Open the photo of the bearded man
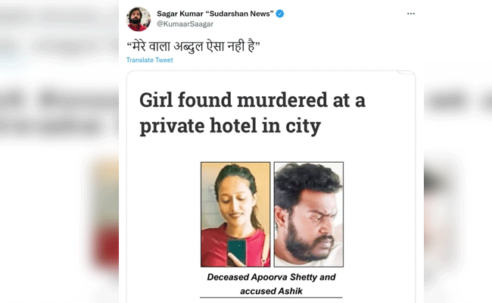The image size is (492, 303). pos(308,214)
